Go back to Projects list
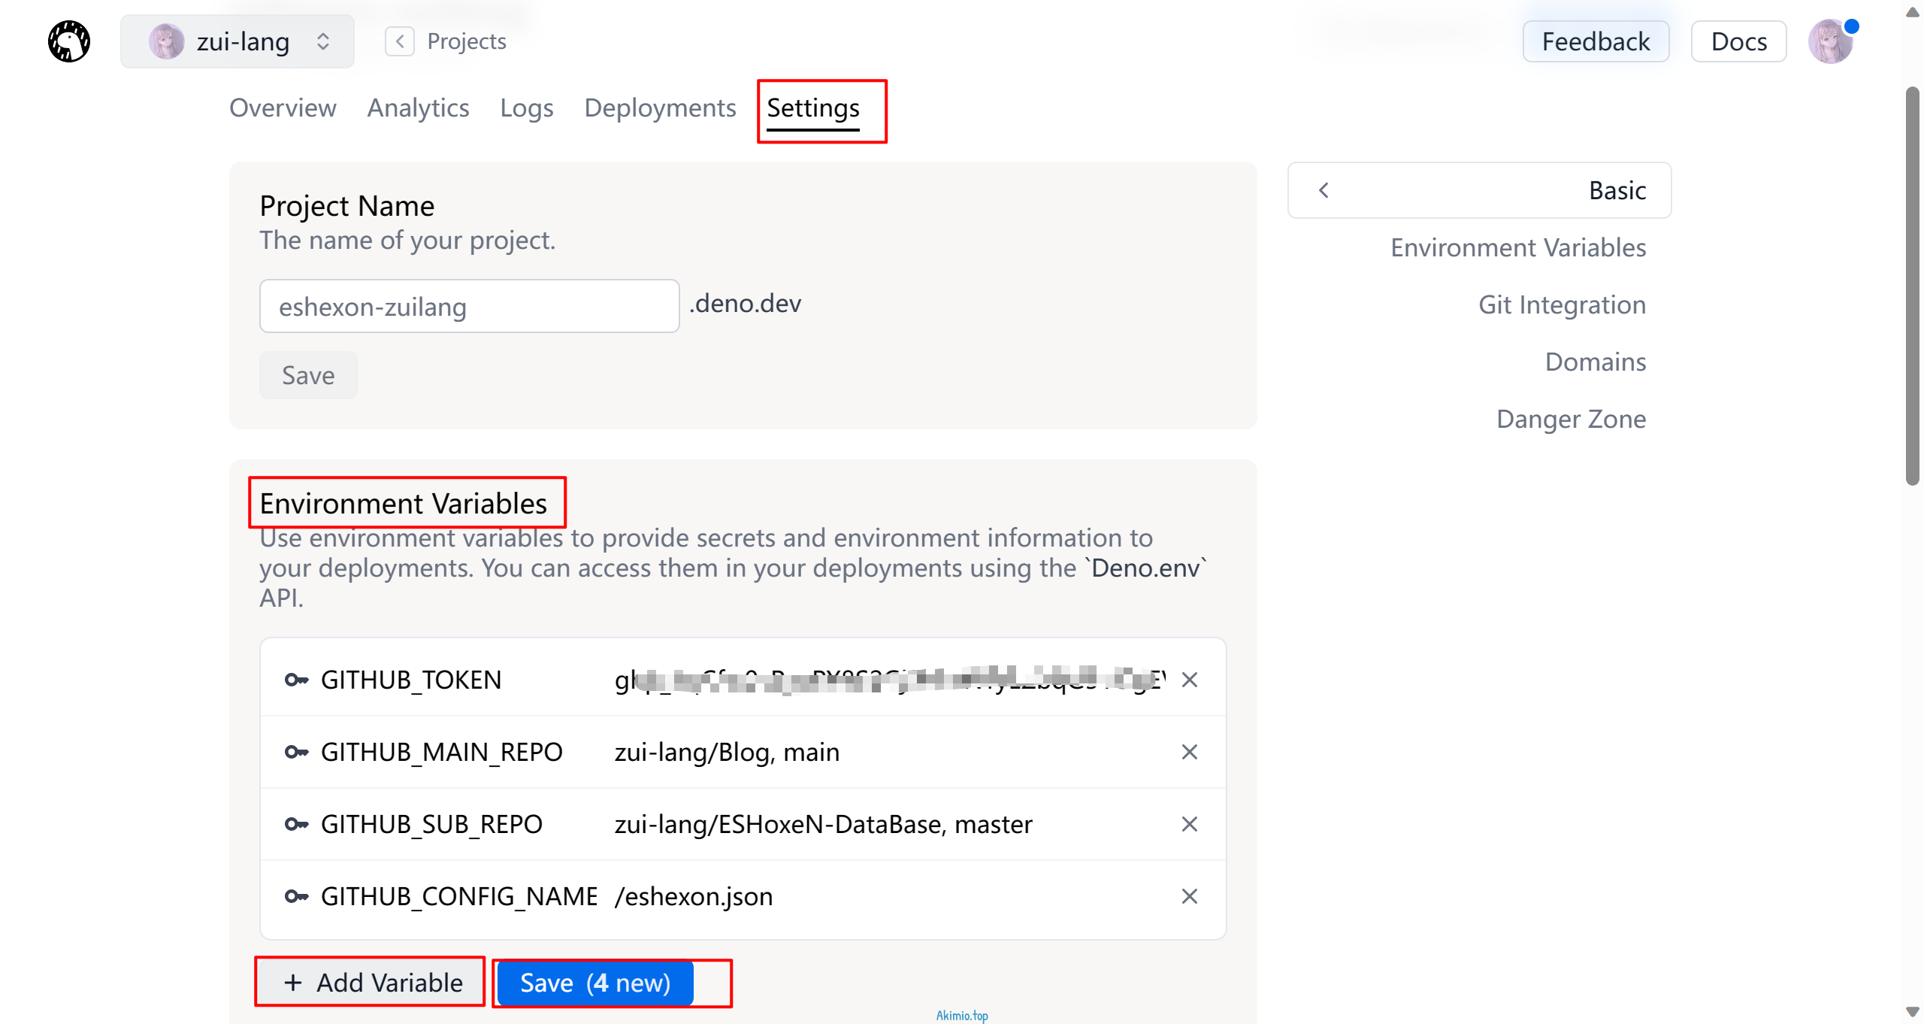This screenshot has height=1024, width=1924. 466,41
